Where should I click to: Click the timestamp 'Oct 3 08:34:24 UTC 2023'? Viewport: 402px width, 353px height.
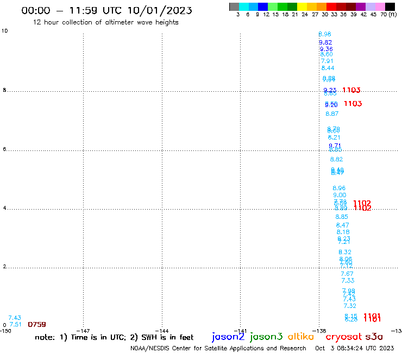(354, 348)
